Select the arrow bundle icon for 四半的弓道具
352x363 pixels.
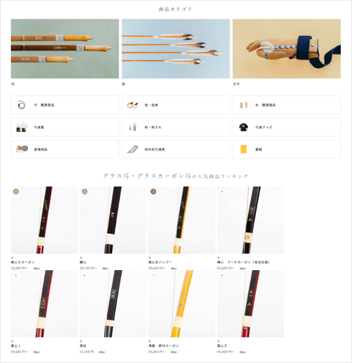pyautogui.click(x=133, y=149)
